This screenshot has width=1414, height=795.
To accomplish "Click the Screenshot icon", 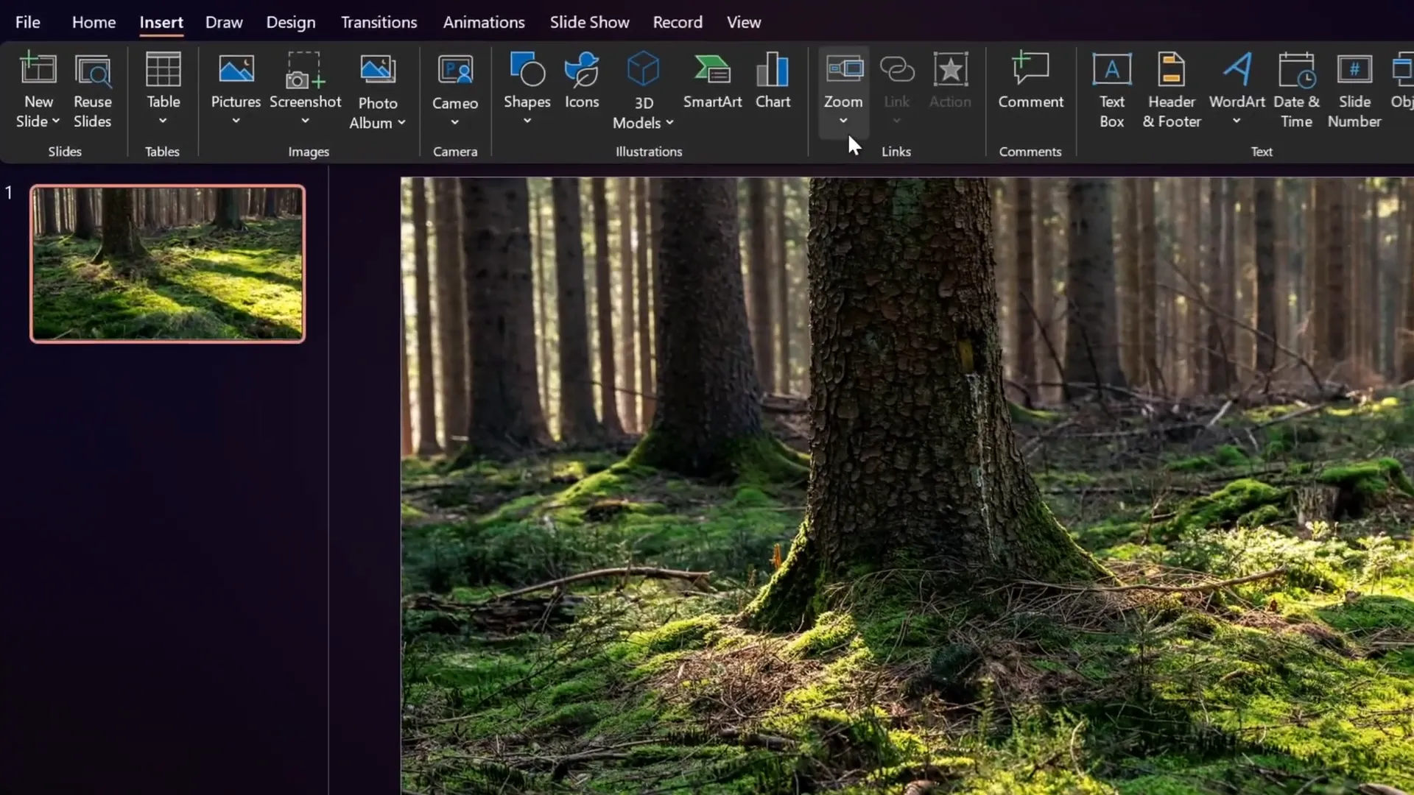I will pos(305,70).
